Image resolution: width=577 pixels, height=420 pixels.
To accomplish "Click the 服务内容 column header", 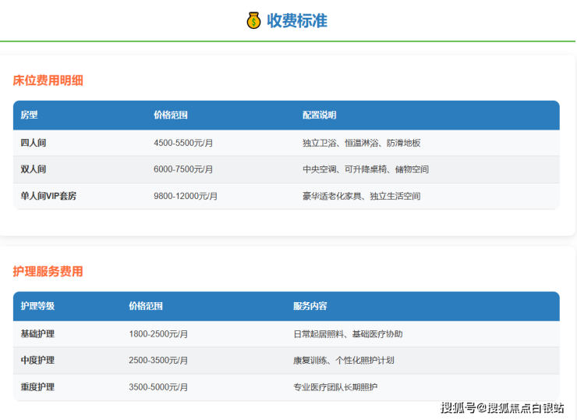I will click(x=310, y=306).
